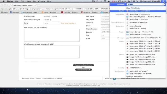This screenshot has width=167, height=94.
Task: Click the Email input field
Action: point(105,26)
